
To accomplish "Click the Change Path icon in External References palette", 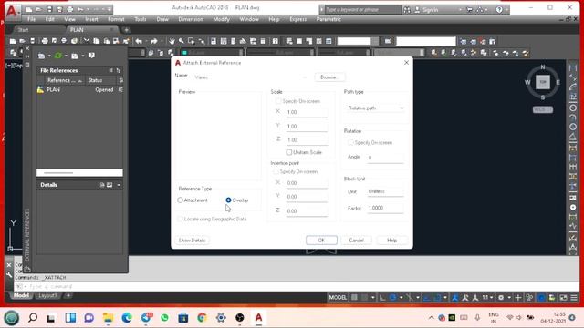I will pyautogui.click(x=75, y=56).
